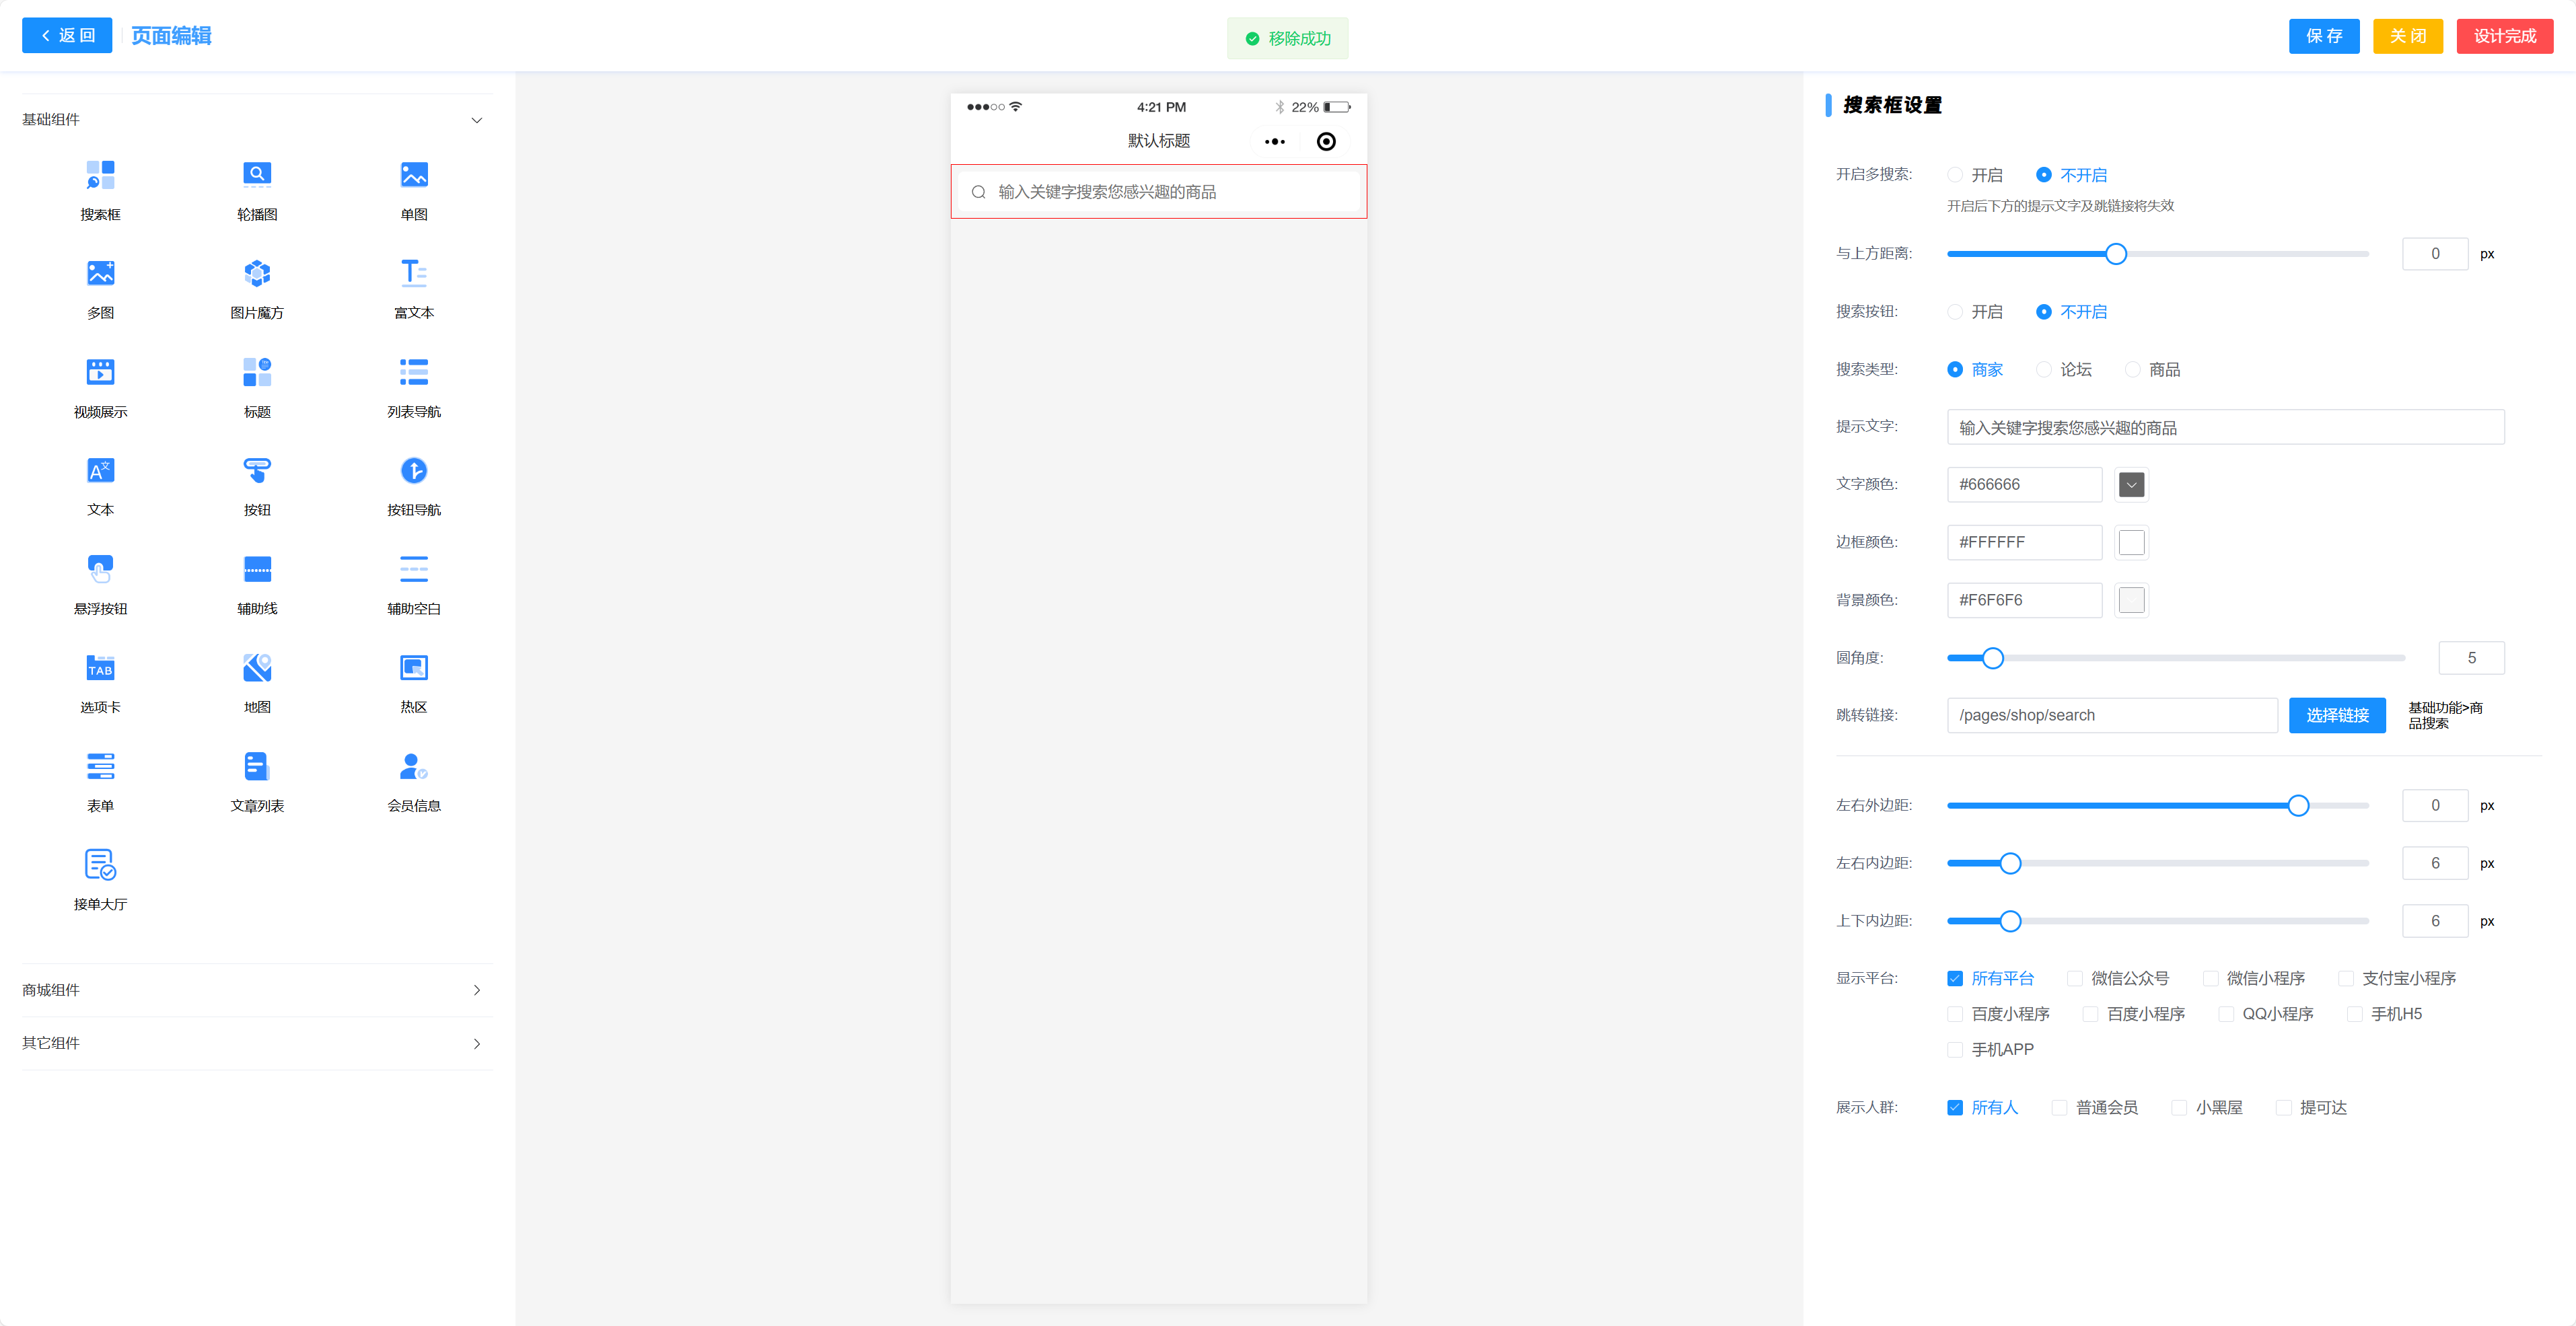The width and height of the screenshot is (2576, 1326).
Task: Click the 提示文字 input field
Action: click(2224, 428)
